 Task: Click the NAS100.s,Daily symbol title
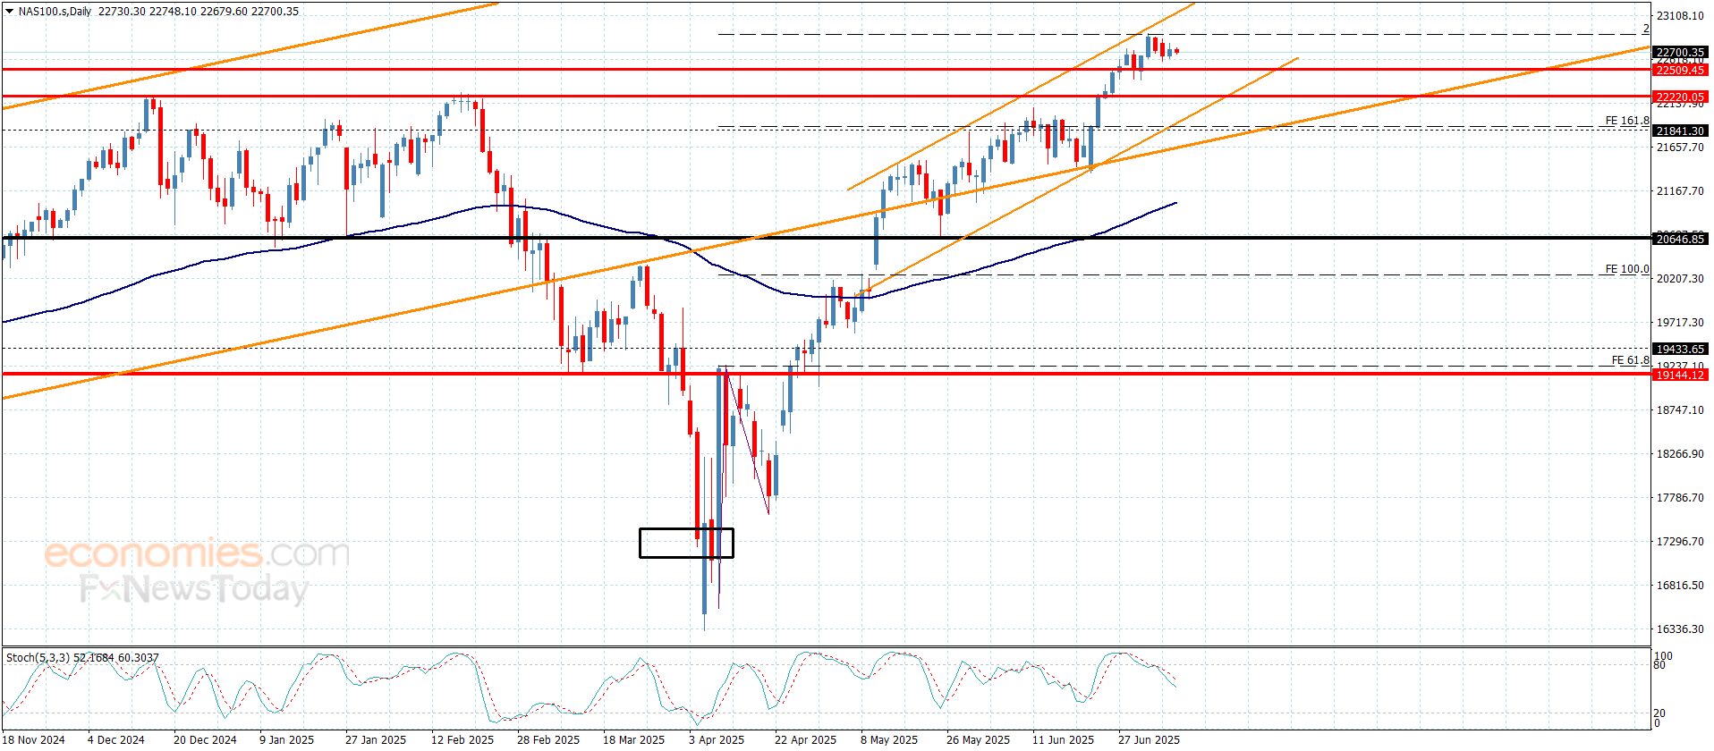(55, 12)
